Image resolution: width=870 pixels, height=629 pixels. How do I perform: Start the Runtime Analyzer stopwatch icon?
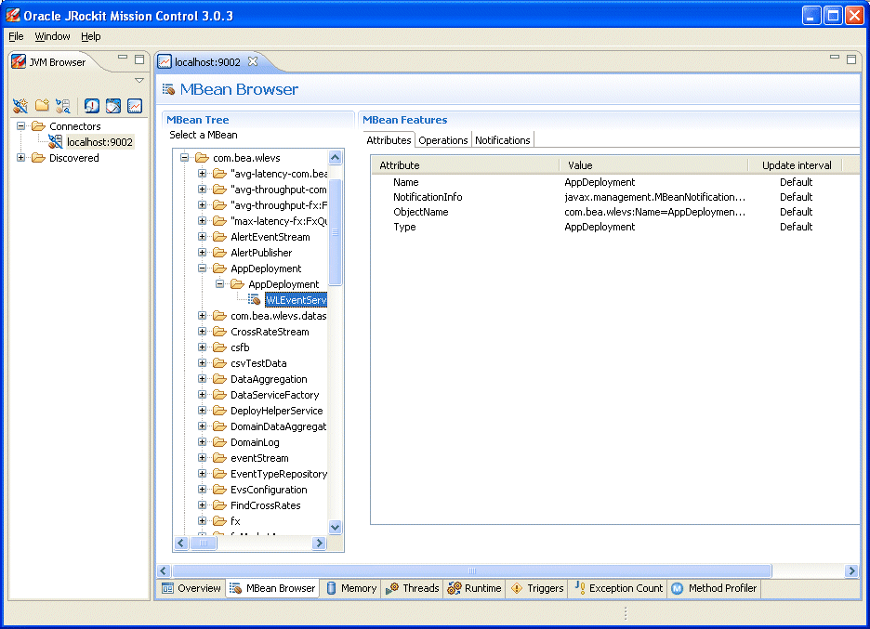[x=113, y=105]
